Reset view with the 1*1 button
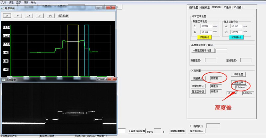Screen dimensions: 266x138 (50, 15)
